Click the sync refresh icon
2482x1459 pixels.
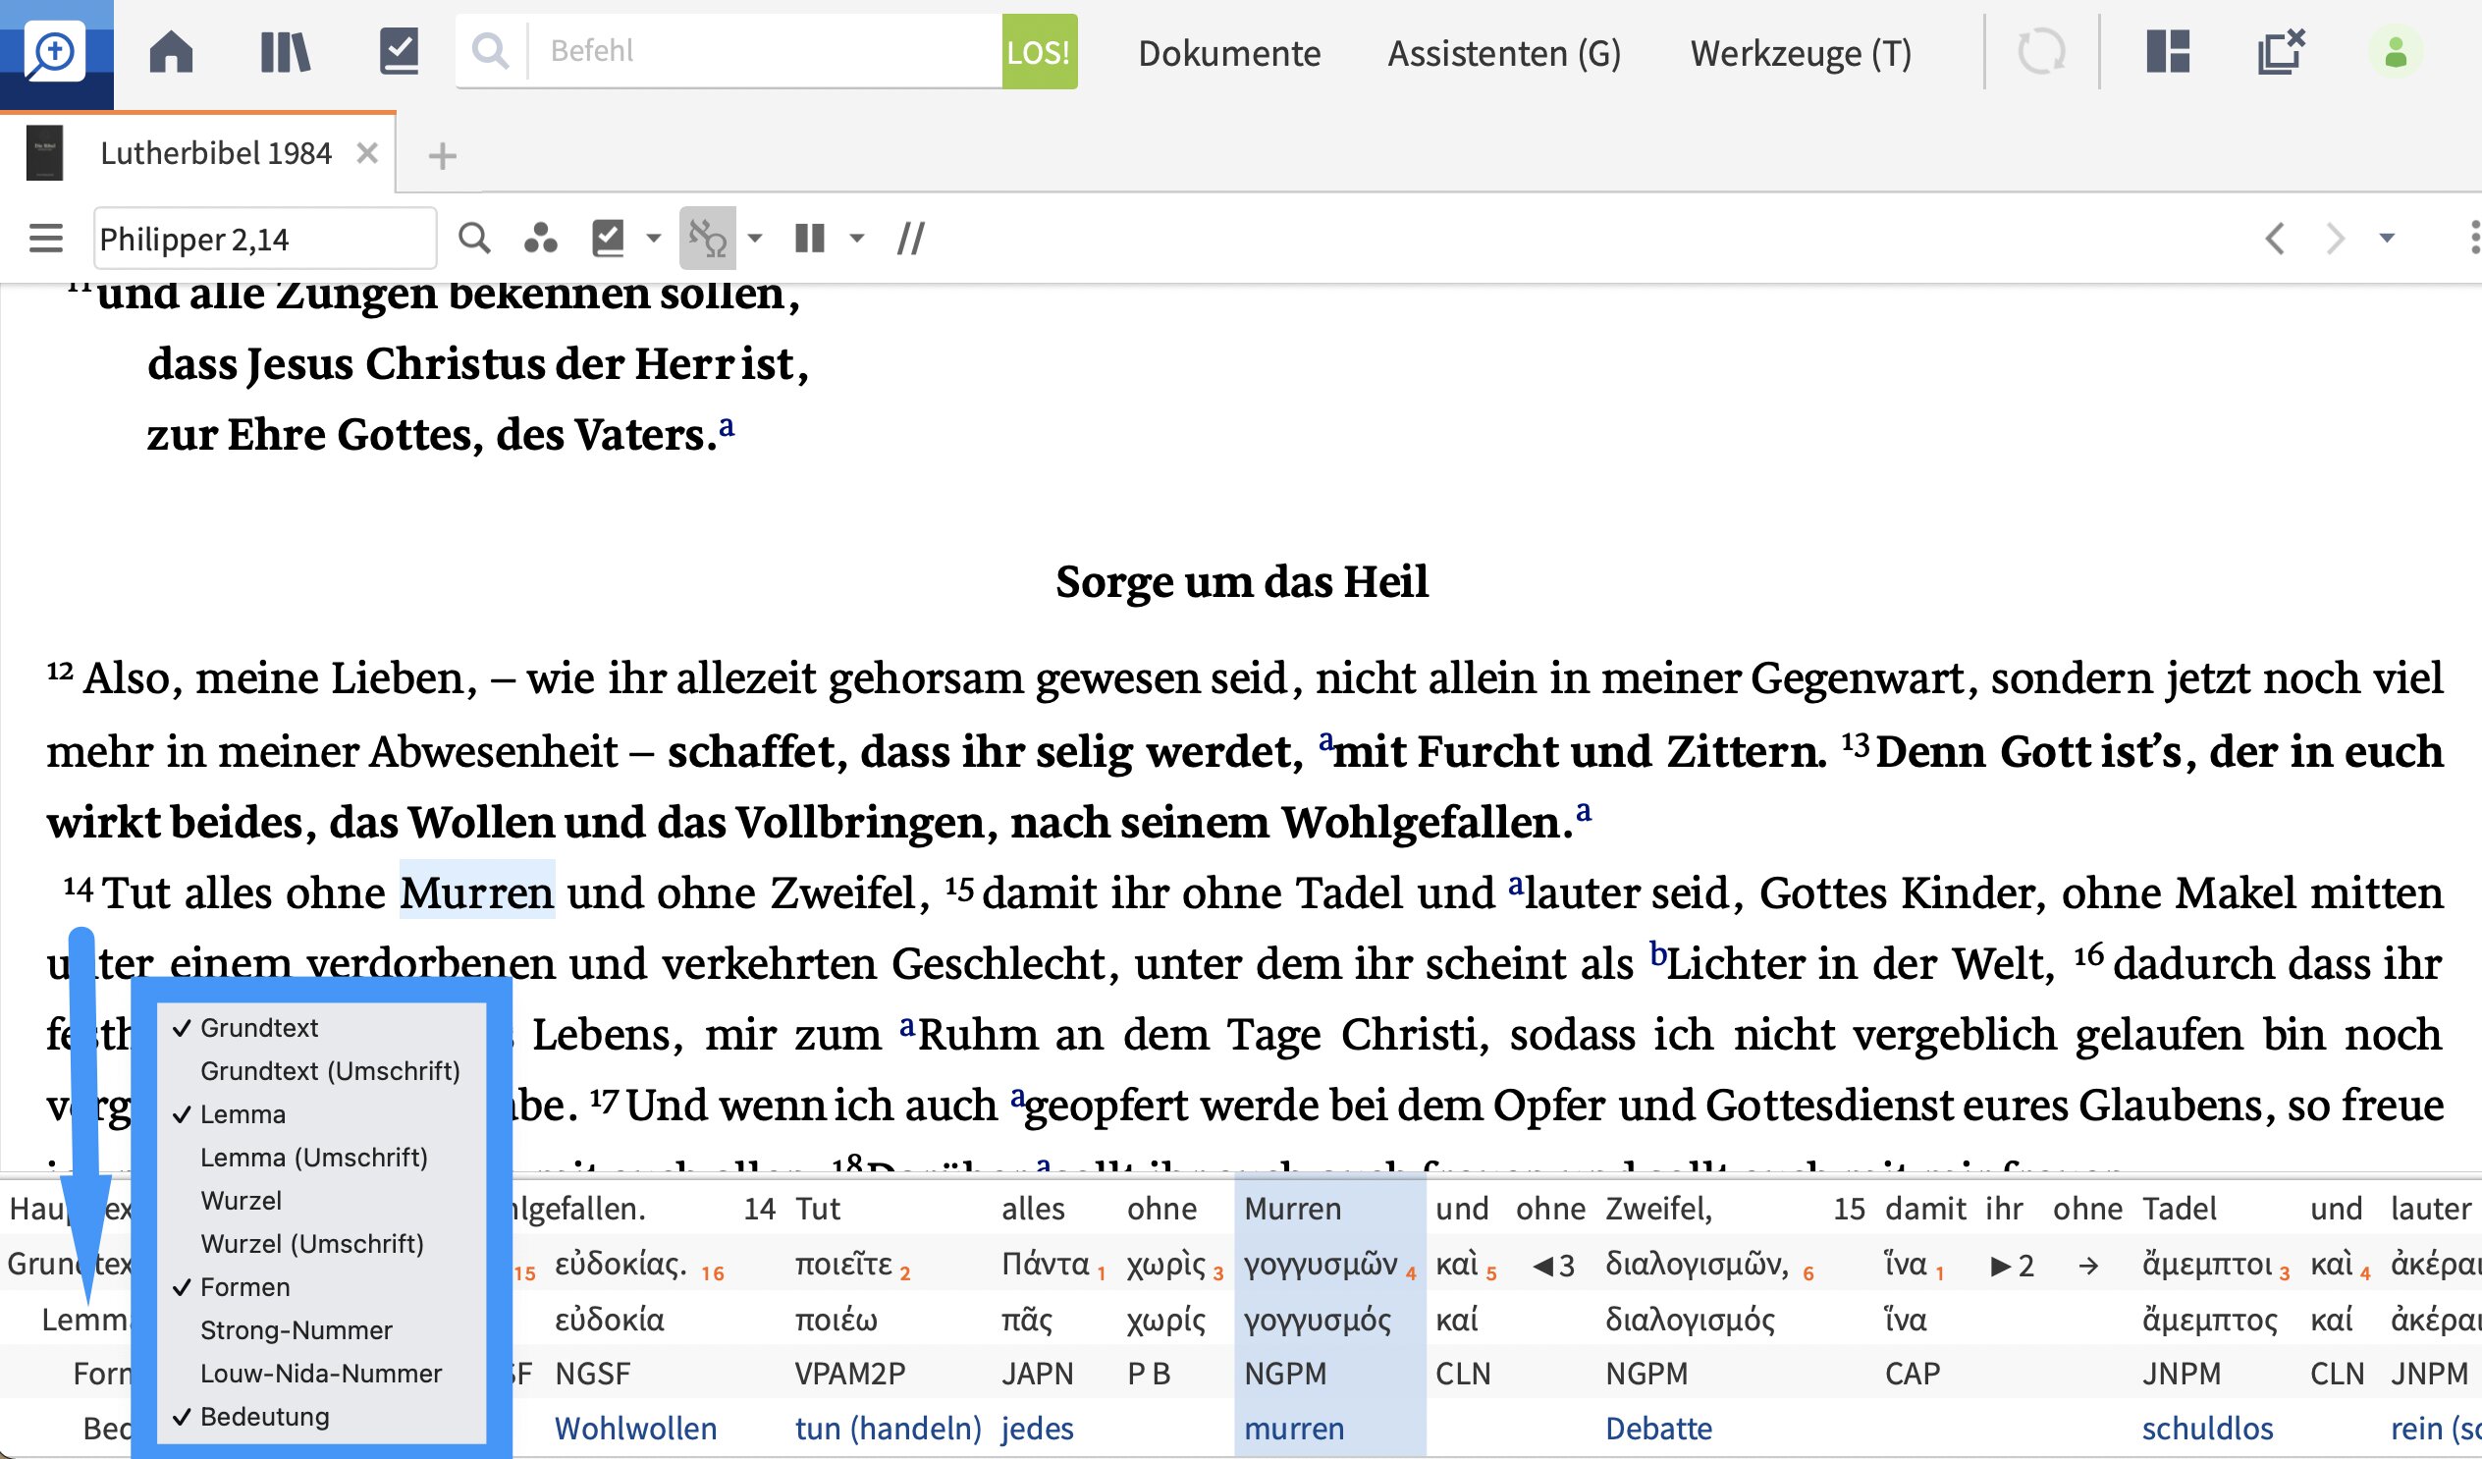2042,52
